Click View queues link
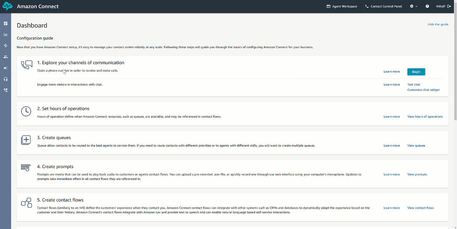The height and width of the screenshot is (229, 457). [x=416, y=146]
